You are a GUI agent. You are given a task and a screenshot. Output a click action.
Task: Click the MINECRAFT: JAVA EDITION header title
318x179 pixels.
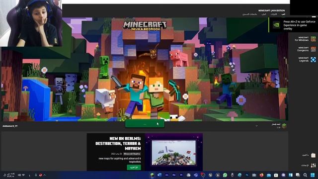271,10
